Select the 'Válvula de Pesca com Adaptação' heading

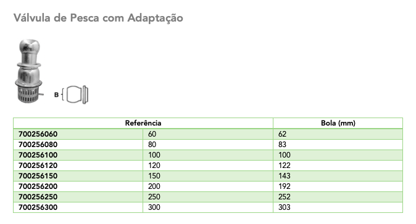tap(98, 18)
